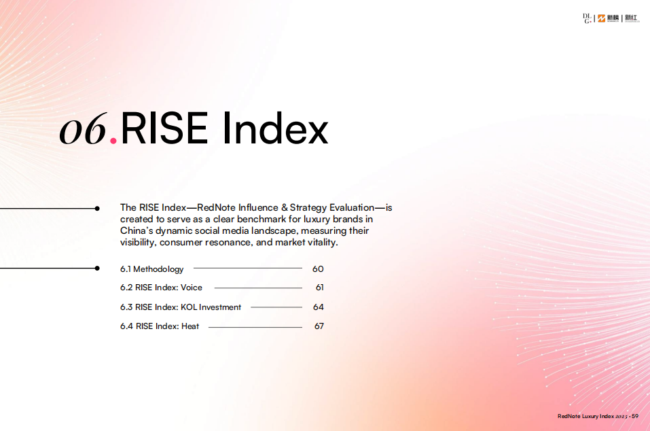
Task: Open the 6.1 Methodology section link
Action: click(151, 269)
